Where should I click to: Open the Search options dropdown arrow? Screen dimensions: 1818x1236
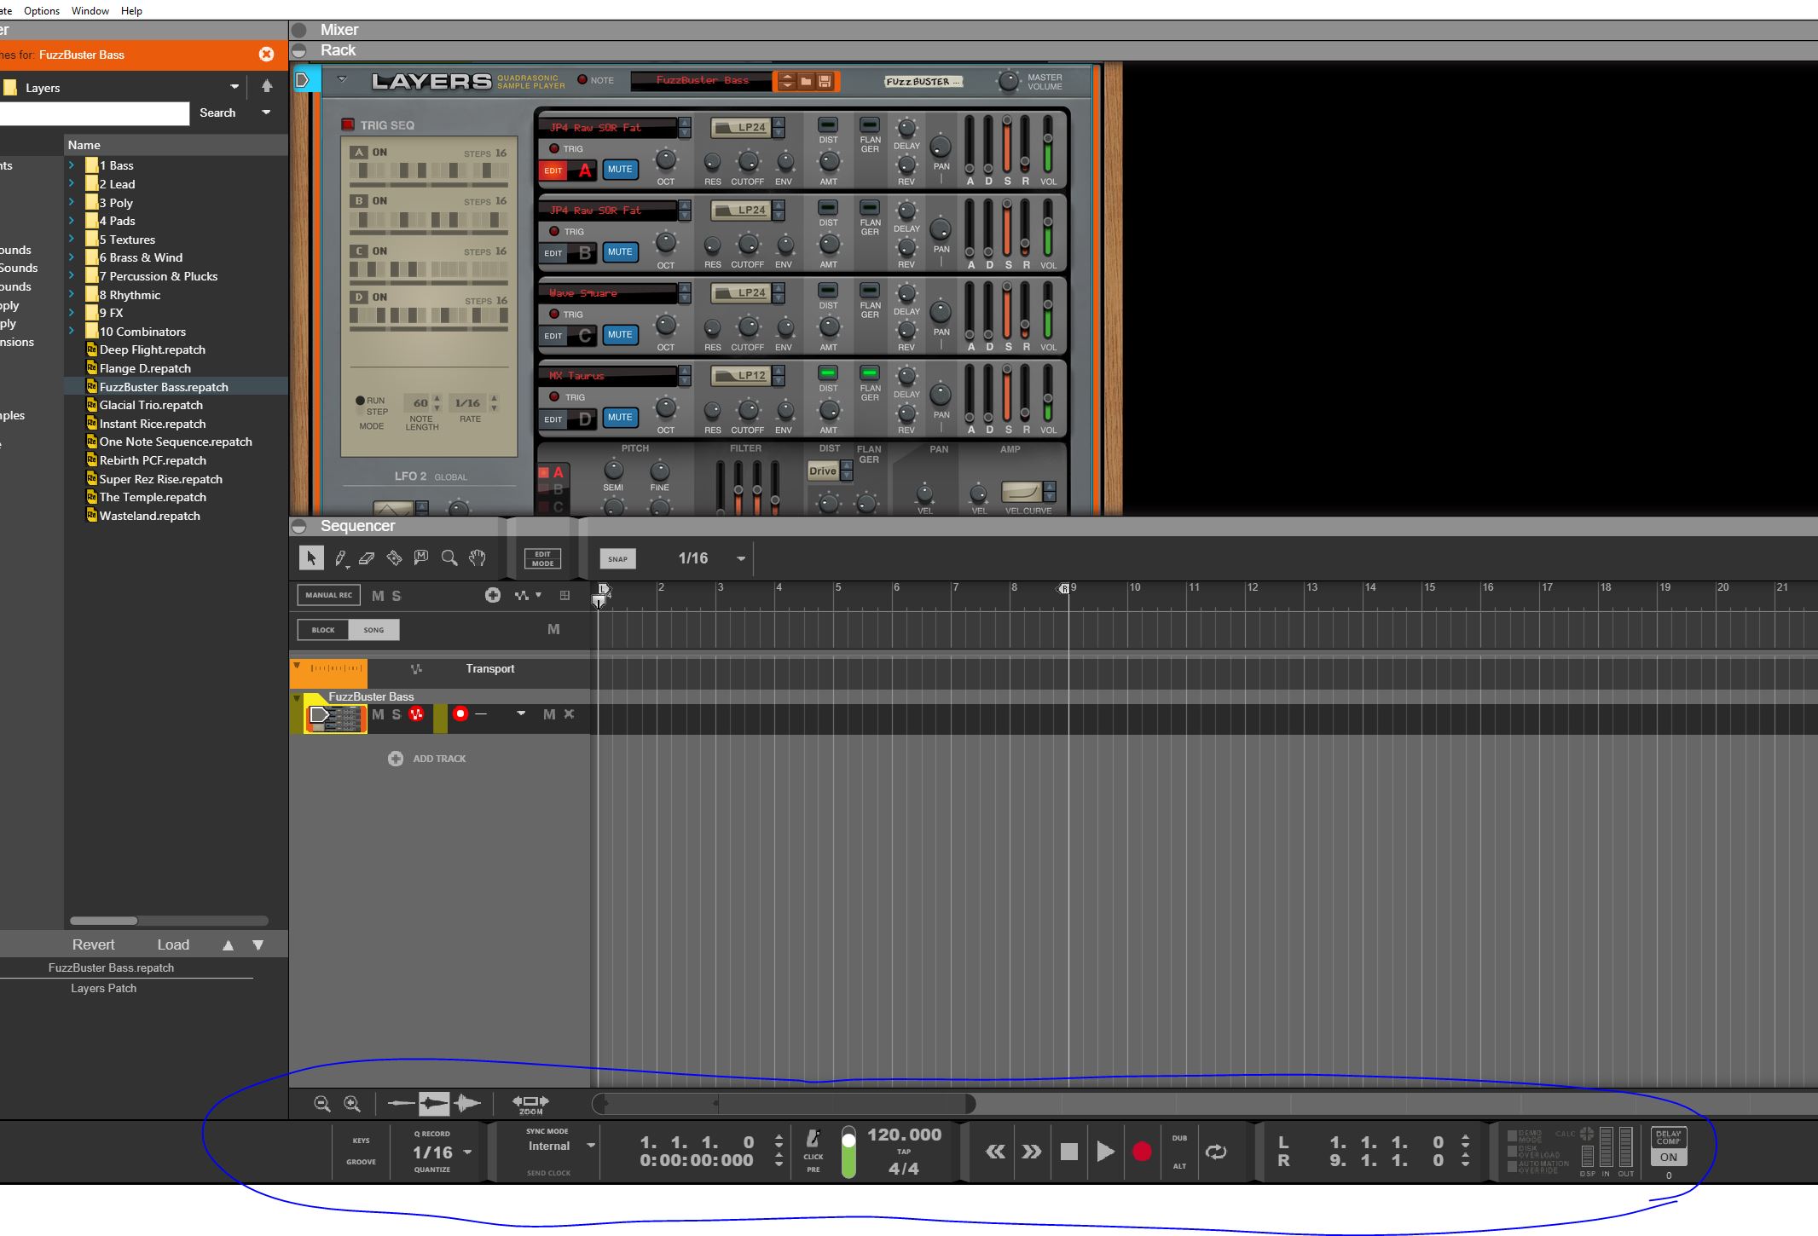(x=266, y=113)
